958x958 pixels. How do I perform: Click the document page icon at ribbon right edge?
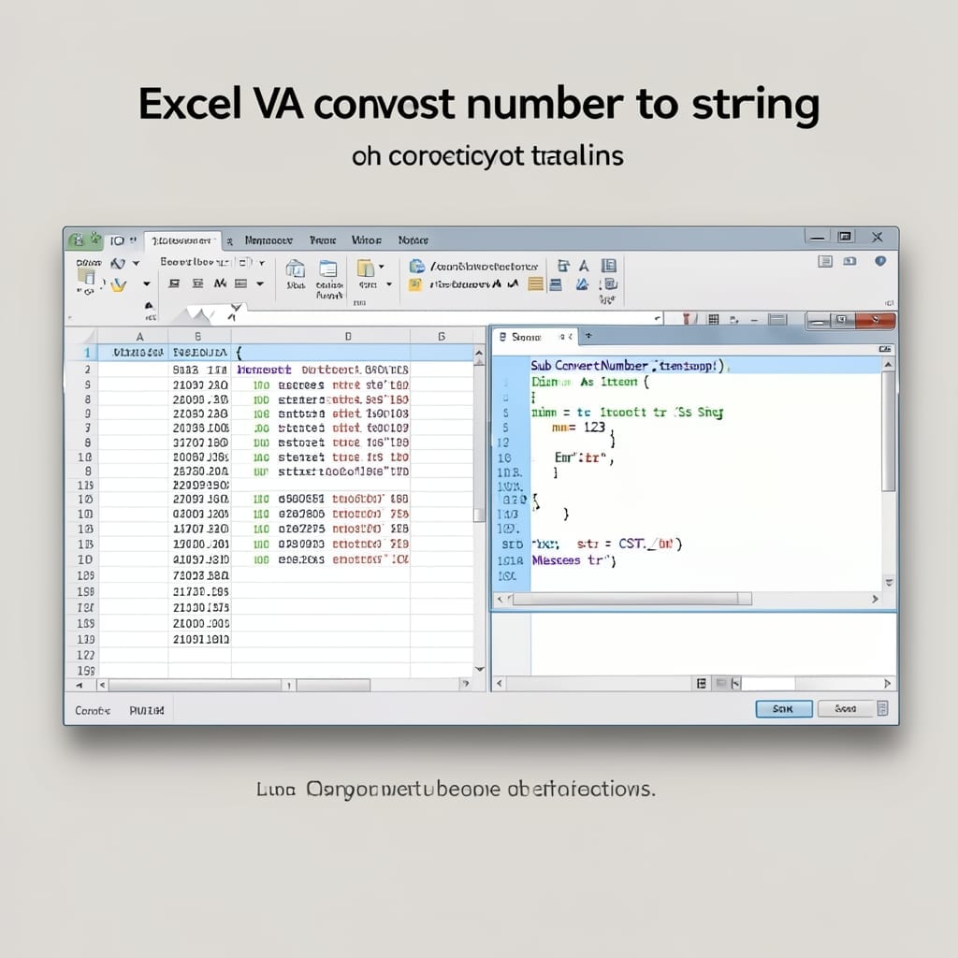(608, 265)
